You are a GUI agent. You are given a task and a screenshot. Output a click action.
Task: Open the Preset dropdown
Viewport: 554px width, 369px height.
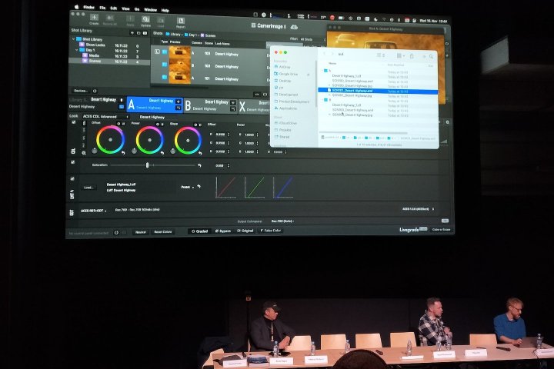pos(188,187)
